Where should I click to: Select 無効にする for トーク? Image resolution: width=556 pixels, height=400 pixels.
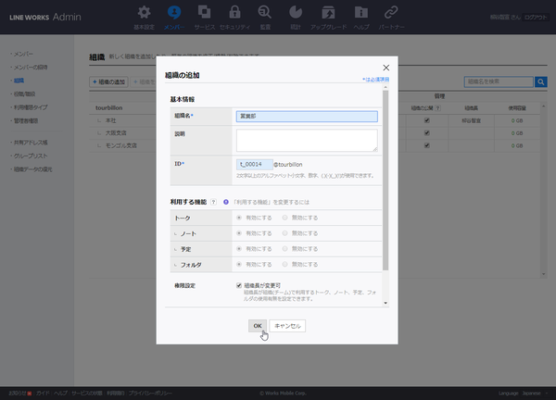(x=284, y=217)
